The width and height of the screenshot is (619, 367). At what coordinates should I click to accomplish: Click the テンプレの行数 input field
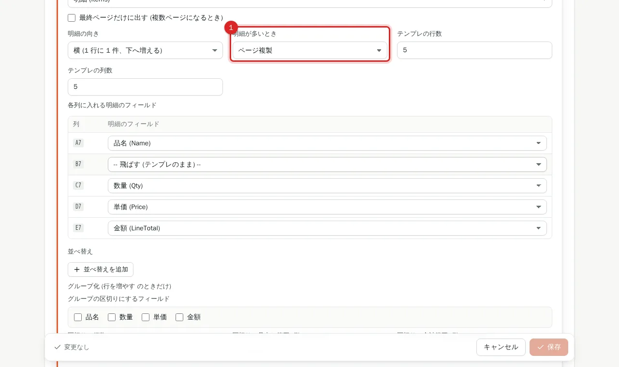pos(474,50)
